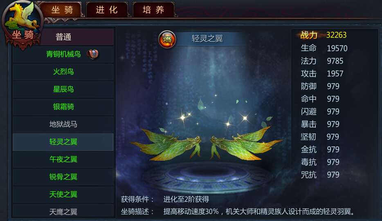This screenshot has height=221, width=382.
Task: Open the 培养 tab
Action: tap(153, 10)
